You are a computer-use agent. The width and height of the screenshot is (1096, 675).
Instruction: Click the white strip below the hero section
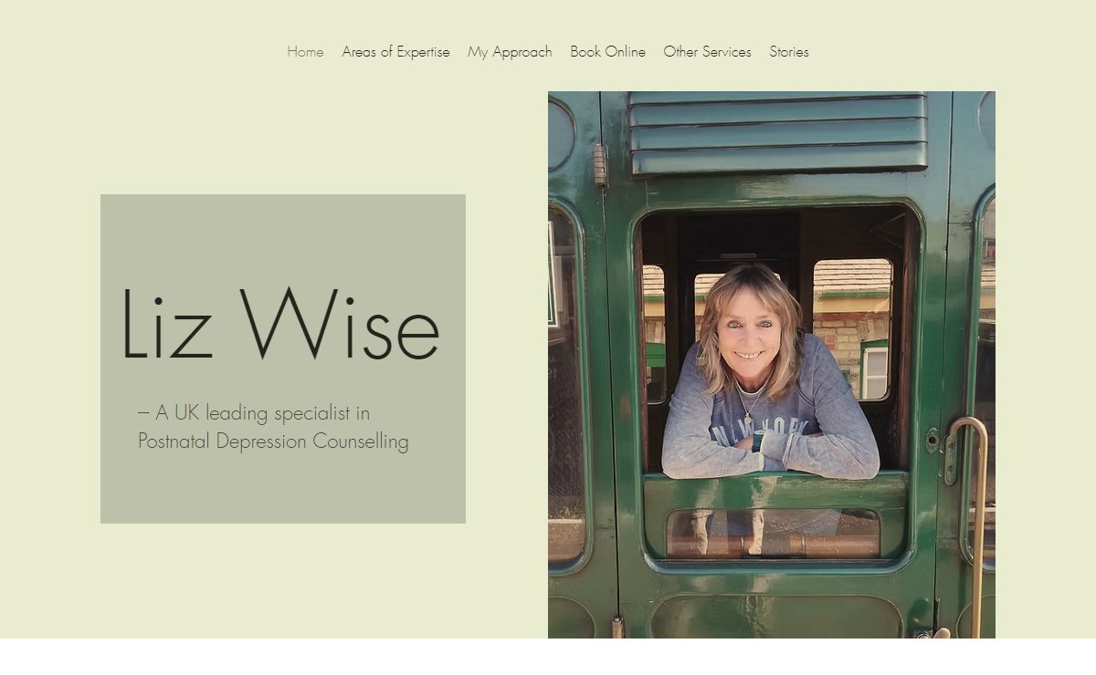[548, 657]
